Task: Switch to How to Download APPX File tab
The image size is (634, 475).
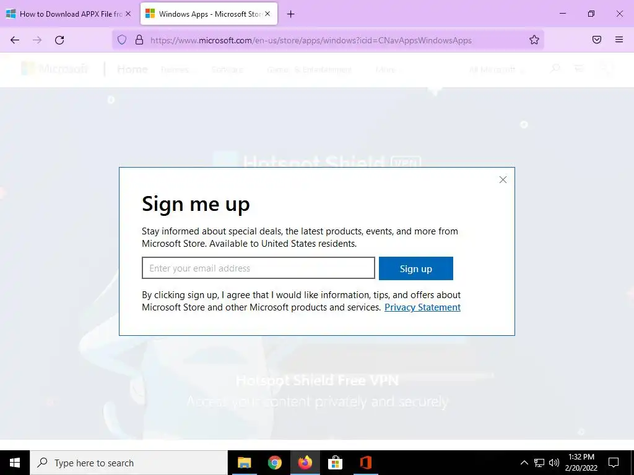Action: [69, 14]
